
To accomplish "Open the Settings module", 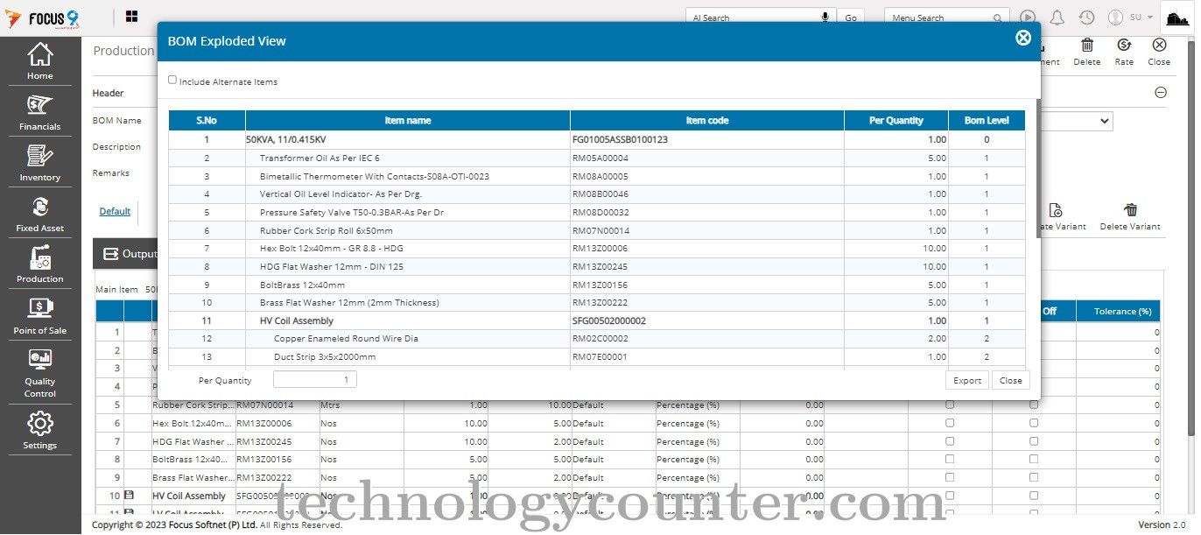I will tap(40, 431).
